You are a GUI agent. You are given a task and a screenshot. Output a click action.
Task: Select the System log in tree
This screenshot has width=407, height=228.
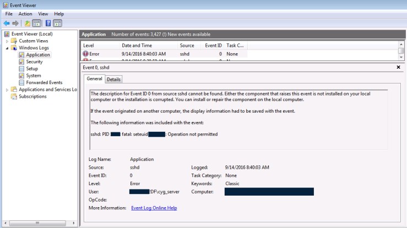click(x=33, y=76)
